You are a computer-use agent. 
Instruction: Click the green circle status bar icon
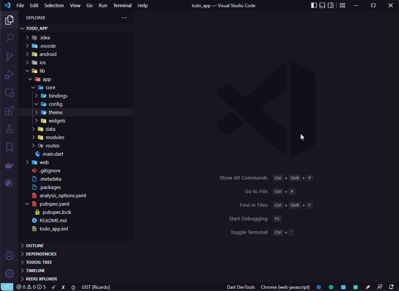click(331, 287)
